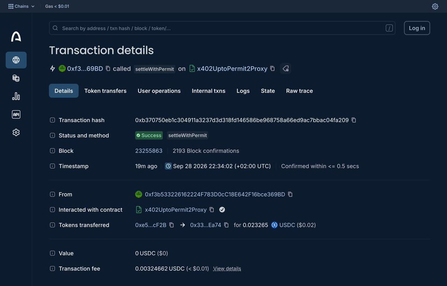Select the State tab

[268, 91]
